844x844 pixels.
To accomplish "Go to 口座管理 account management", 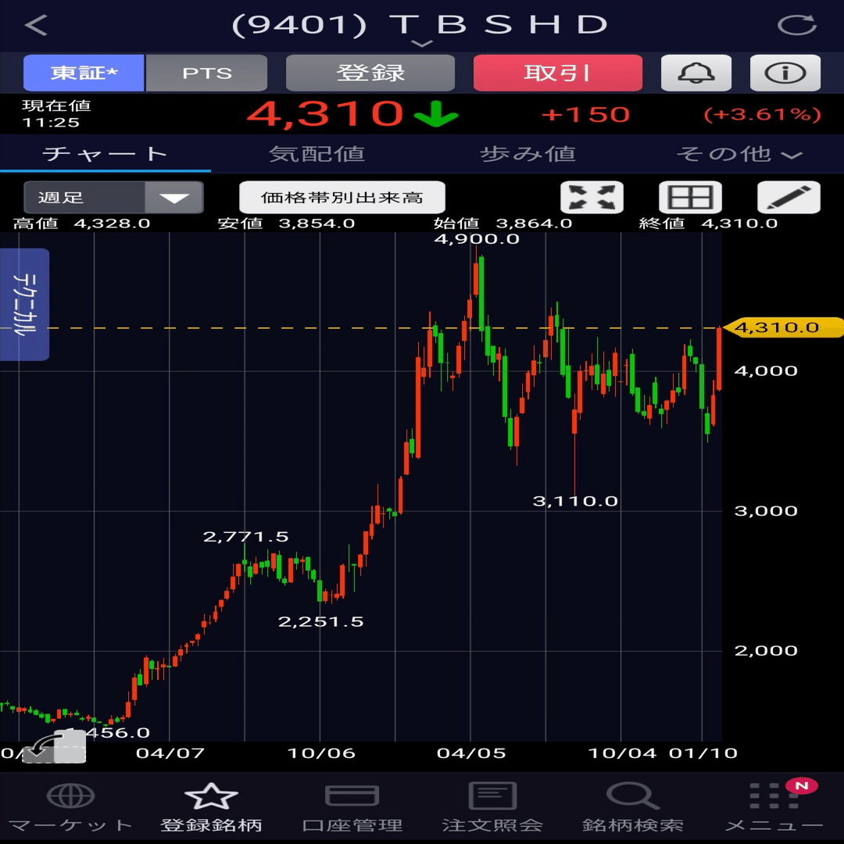I will coord(352,807).
